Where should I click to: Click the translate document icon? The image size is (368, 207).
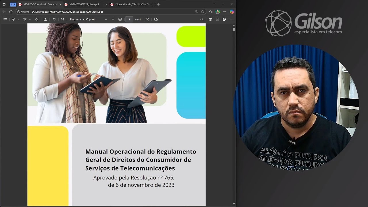pos(63,19)
